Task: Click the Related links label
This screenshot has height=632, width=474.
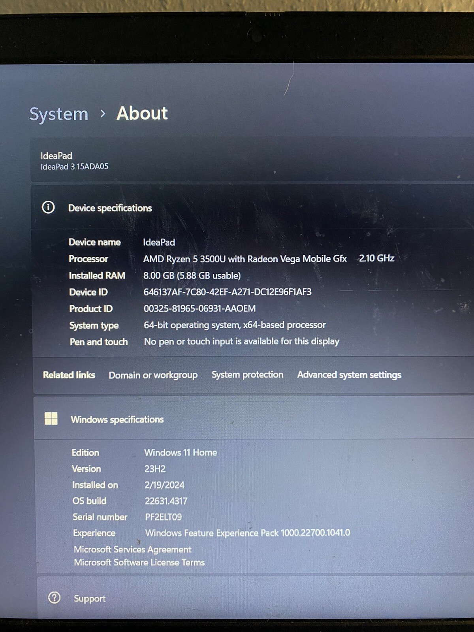Action: pyautogui.click(x=69, y=375)
